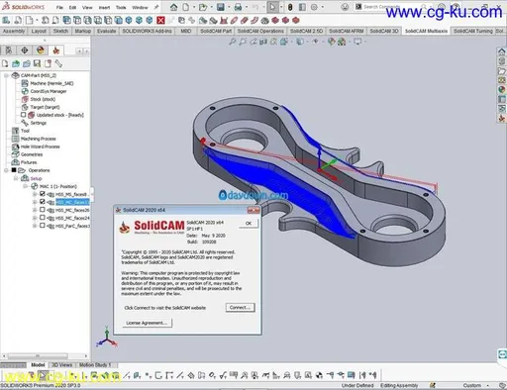507x390 pixels.
Task: Open the Custom units dropdown in the status bar
Action: [x=475, y=385]
